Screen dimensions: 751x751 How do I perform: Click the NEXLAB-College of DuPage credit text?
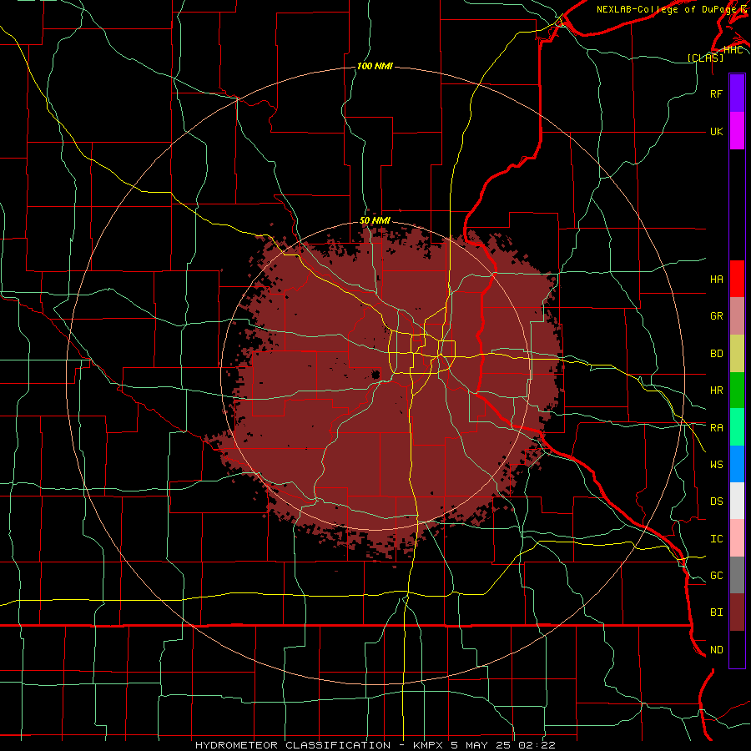pyautogui.click(x=671, y=9)
